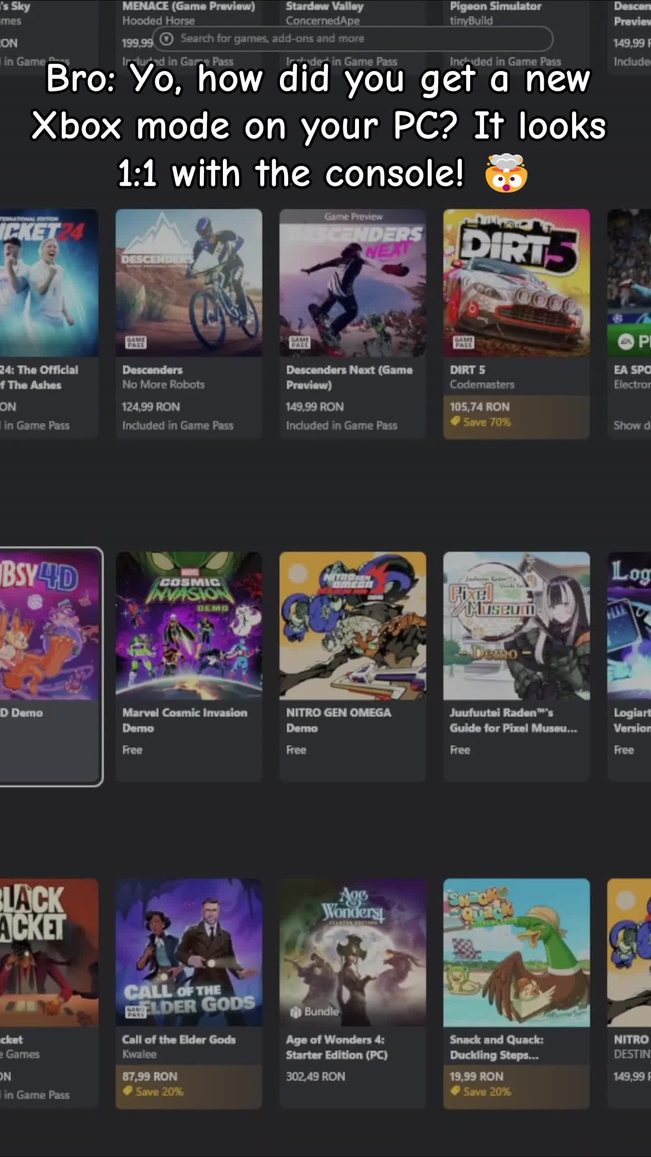Open the Pixel Museum Demo cover art
651x1157 pixels.
click(517, 626)
